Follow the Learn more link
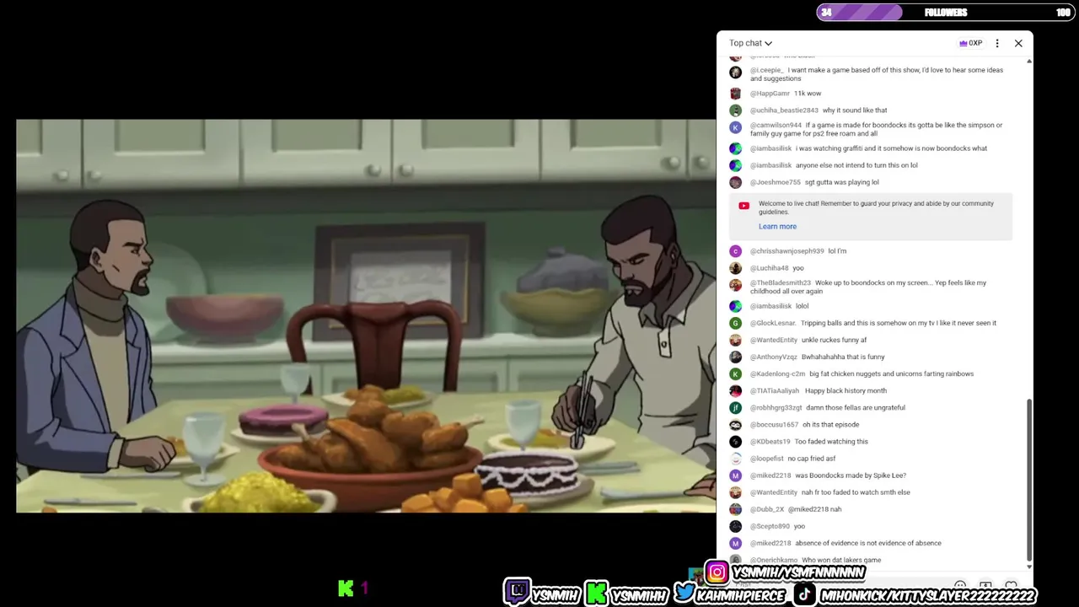The width and height of the screenshot is (1079, 607). (x=777, y=226)
